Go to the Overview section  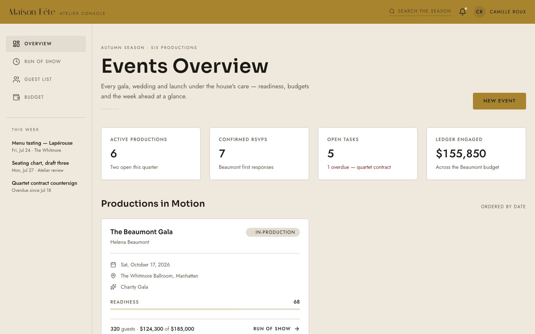coord(46,44)
